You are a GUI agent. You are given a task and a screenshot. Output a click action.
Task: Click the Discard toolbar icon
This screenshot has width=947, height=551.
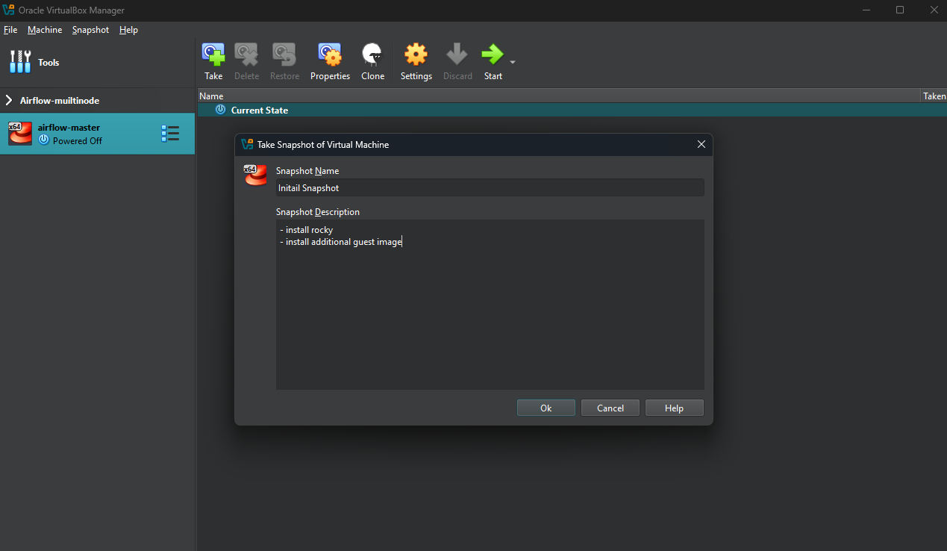457,55
